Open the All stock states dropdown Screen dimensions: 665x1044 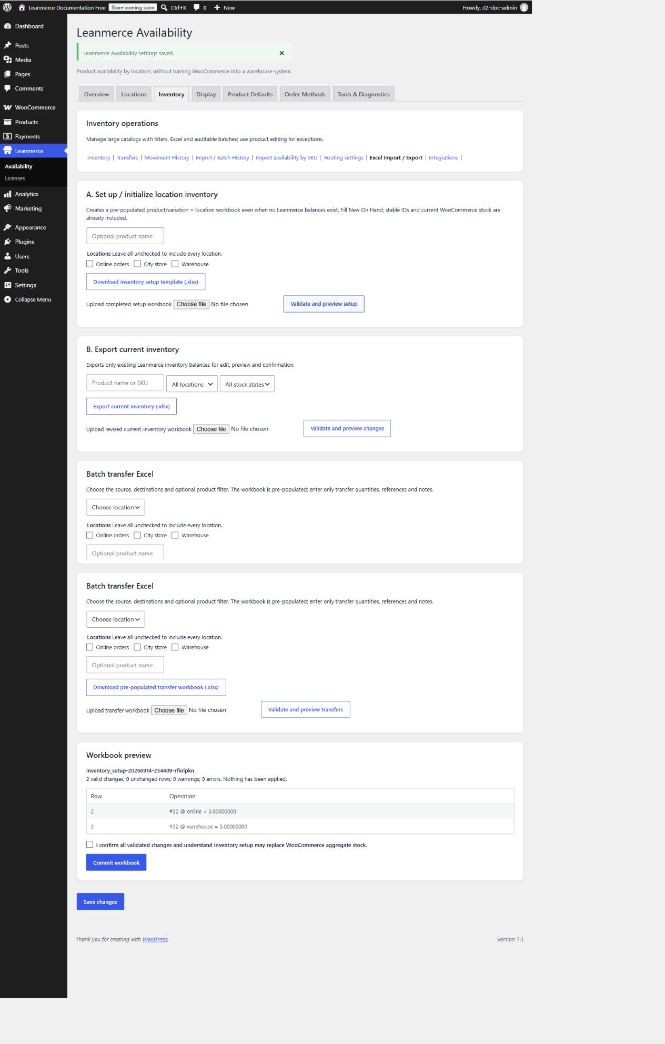[x=247, y=384]
